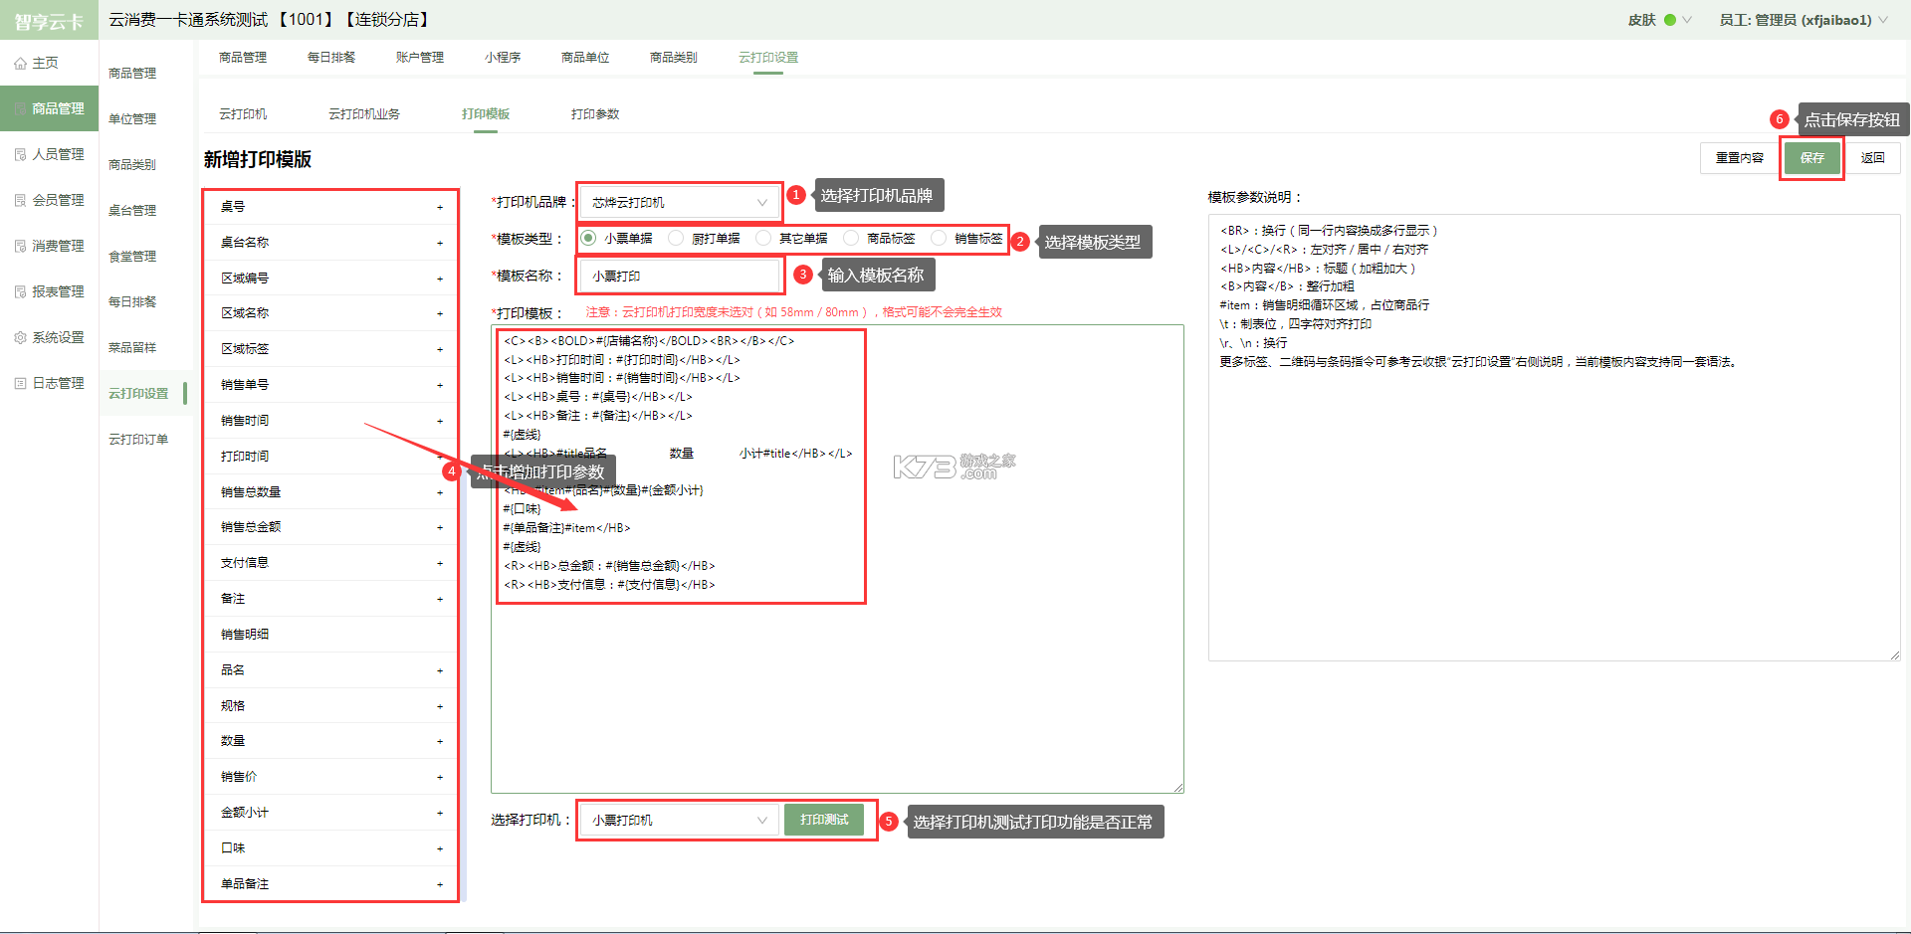Add 桌台名称 parameter using its plus
1911x934 pixels.
point(440,244)
